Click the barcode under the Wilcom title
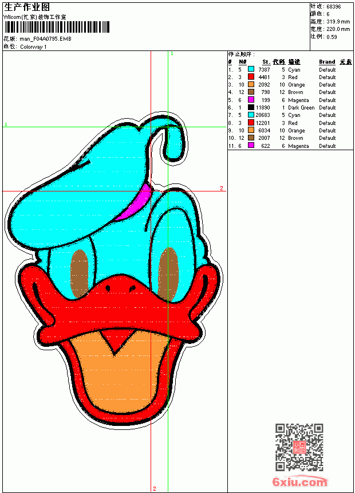The image size is (355, 493). (57, 27)
